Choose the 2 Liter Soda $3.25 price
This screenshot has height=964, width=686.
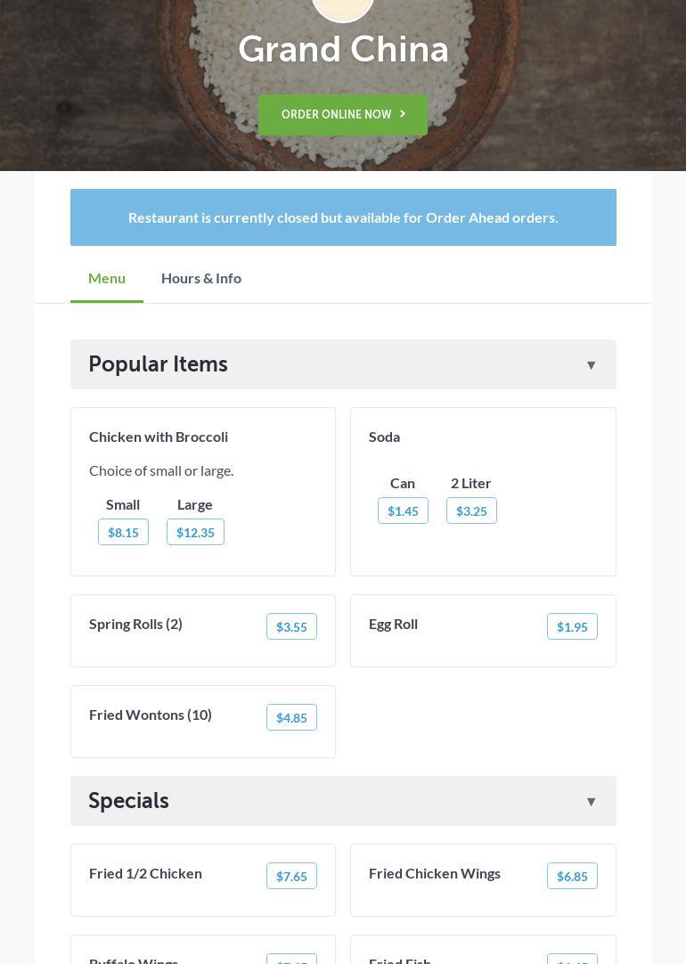tap(471, 511)
